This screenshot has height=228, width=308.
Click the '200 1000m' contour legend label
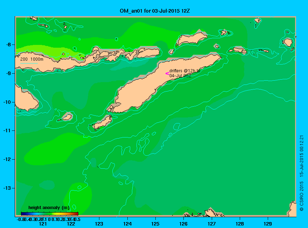(32, 59)
